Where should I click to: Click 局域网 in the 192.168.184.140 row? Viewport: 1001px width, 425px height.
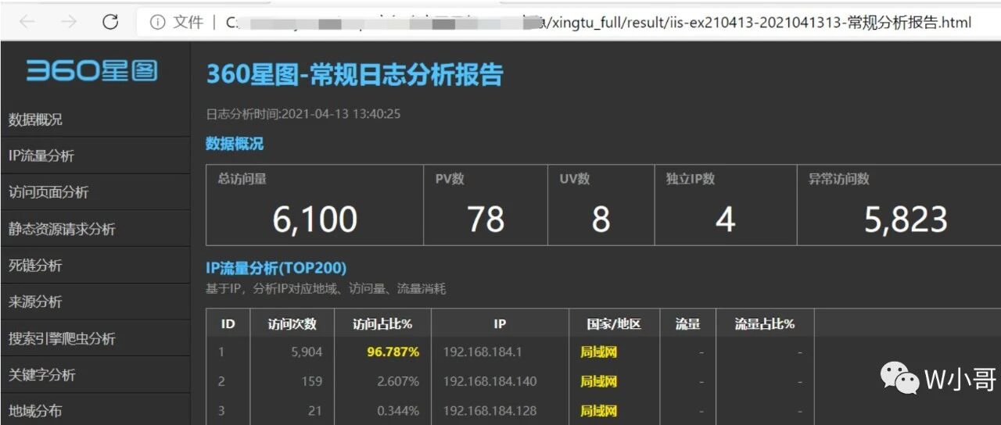598,381
